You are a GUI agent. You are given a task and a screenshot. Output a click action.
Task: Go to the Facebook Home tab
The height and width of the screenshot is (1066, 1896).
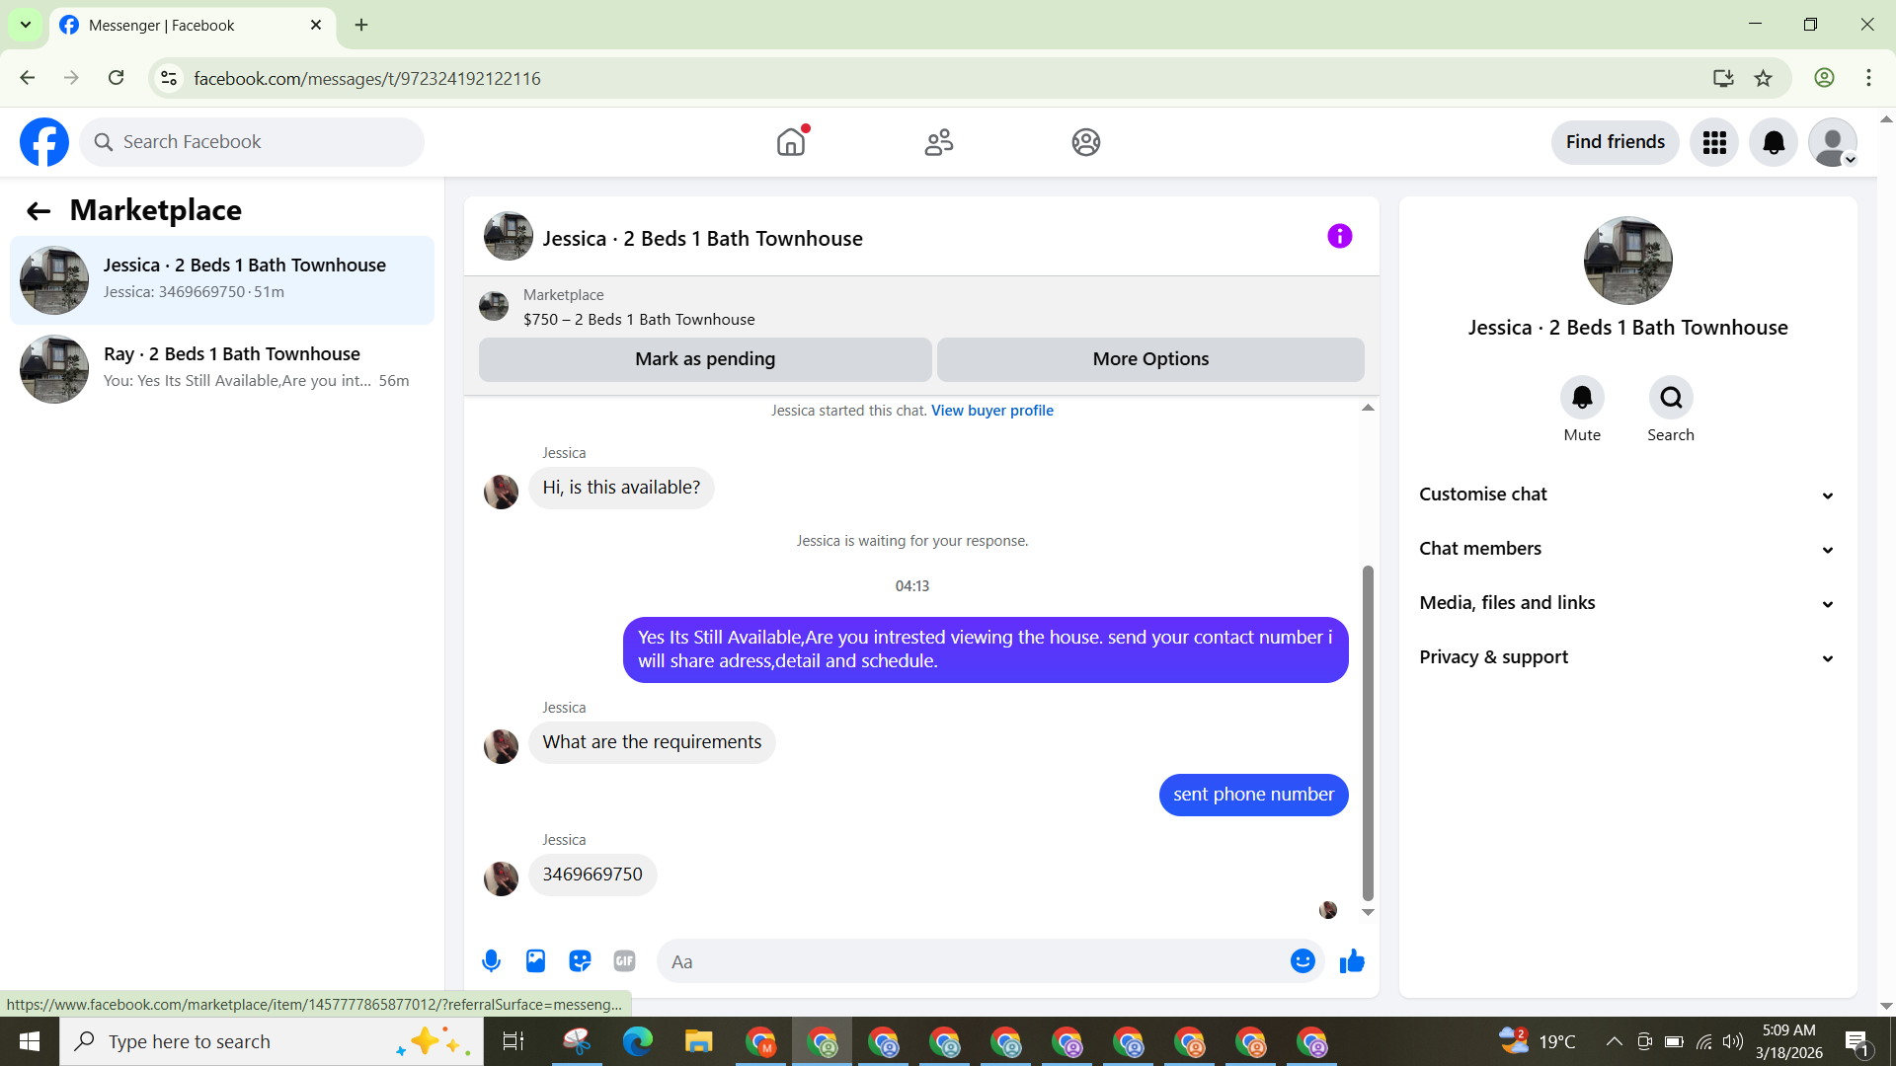(791, 142)
